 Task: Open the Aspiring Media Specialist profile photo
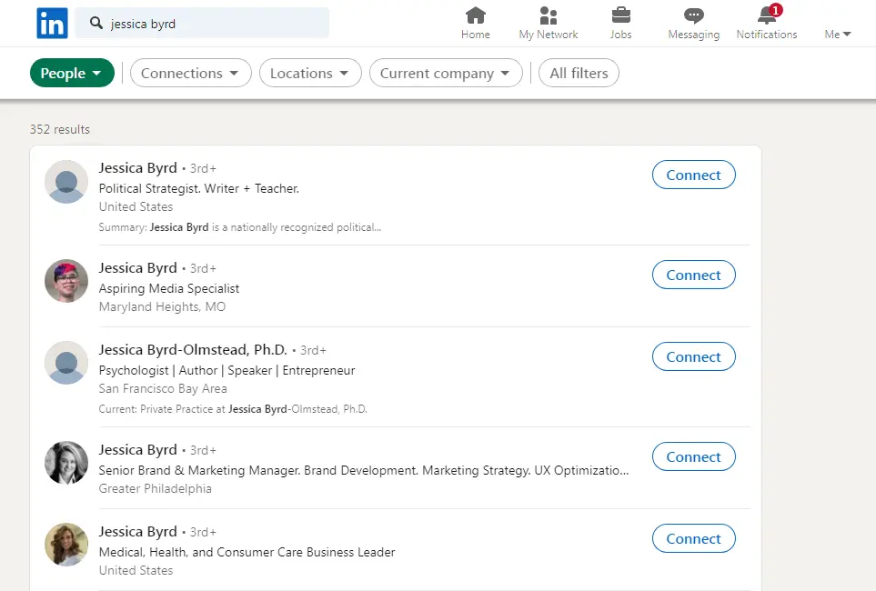[66, 281]
